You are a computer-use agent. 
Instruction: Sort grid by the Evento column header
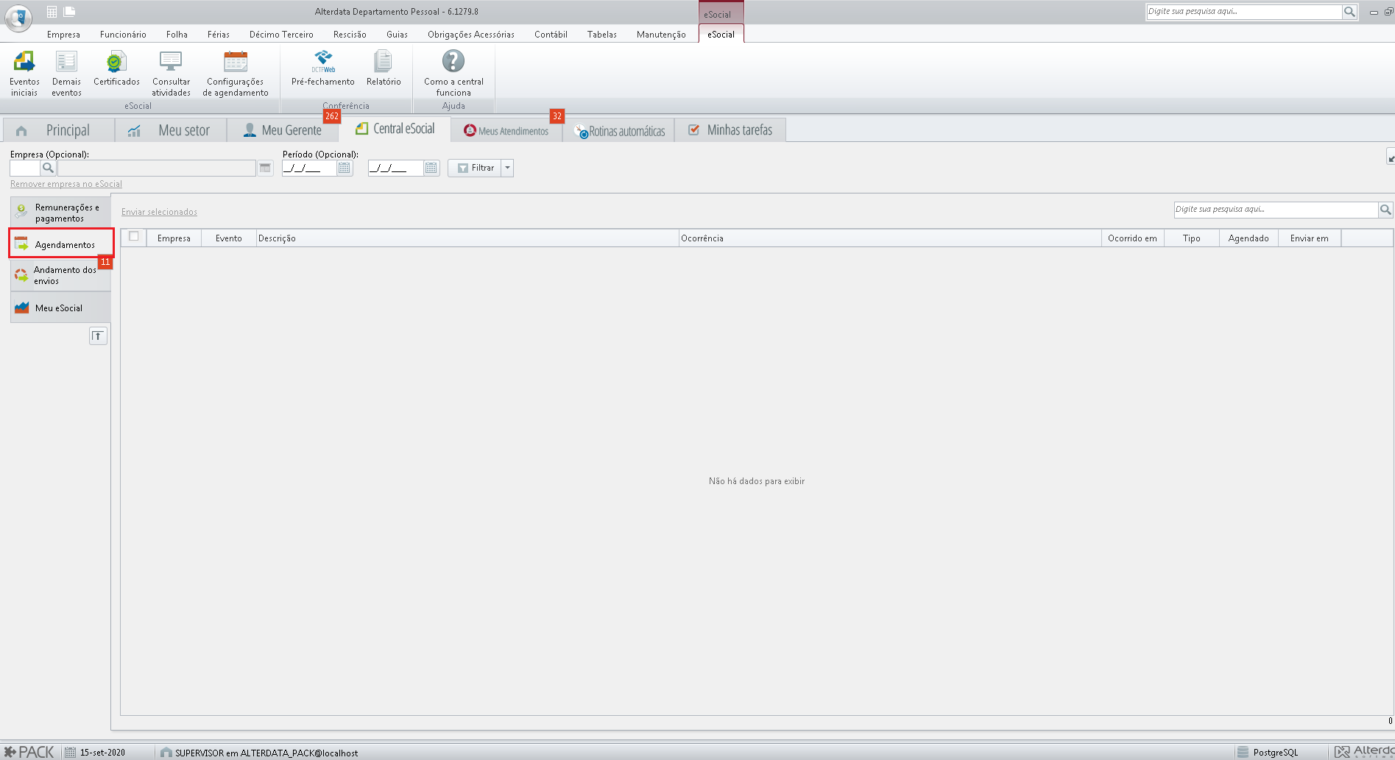[x=229, y=238]
